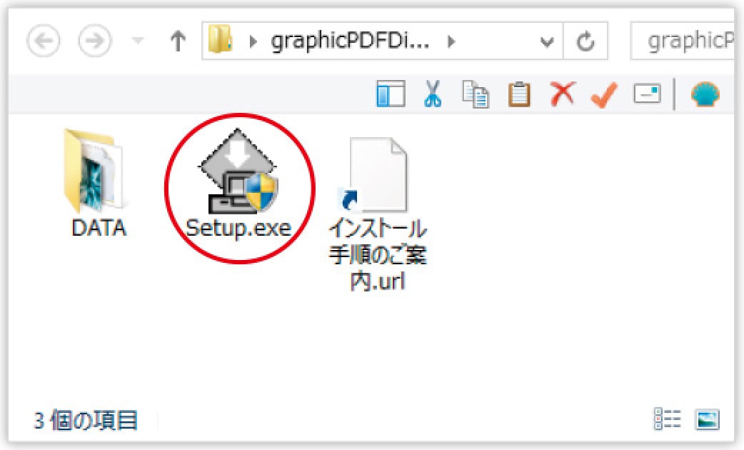Image resolution: width=744 pixels, height=450 pixels.
Task: Click the search box in Explorer
Action: (x=685, y=42)
